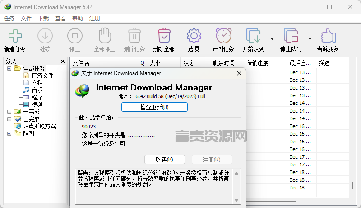The height and width of the screenshot is (208, 361).
Task: Click the 告诉朋友 thumbs-up icon
Action: coord(329,35)
